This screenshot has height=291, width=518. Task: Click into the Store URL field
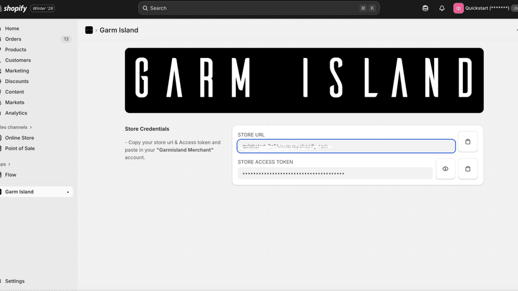click(346, 146)
